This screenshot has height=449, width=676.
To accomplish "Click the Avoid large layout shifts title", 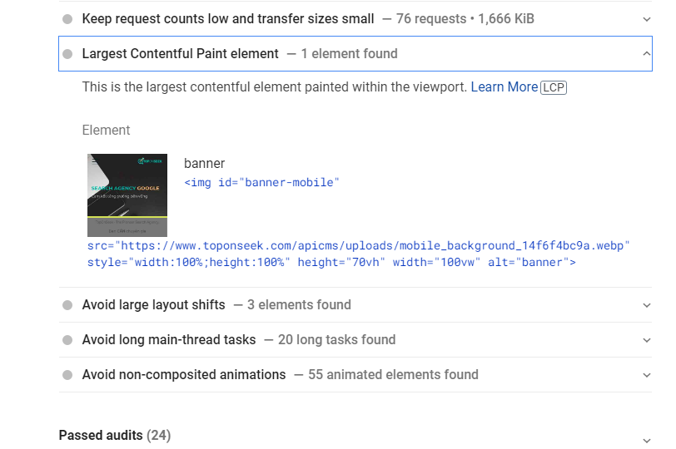I will [153, 305].
